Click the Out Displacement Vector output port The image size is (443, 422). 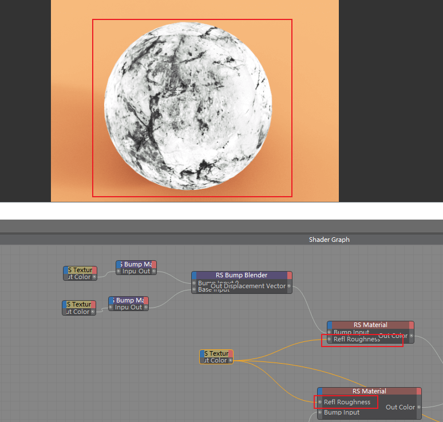[x=289, y=286]
